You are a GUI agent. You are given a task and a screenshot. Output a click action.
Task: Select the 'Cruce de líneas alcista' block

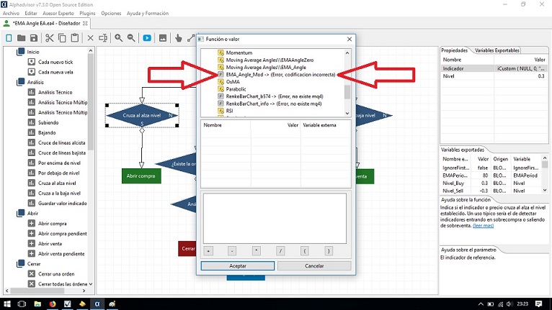pos(62,142)
